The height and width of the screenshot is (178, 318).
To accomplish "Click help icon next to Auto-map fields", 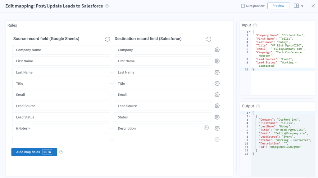I will tap(61, 152).
